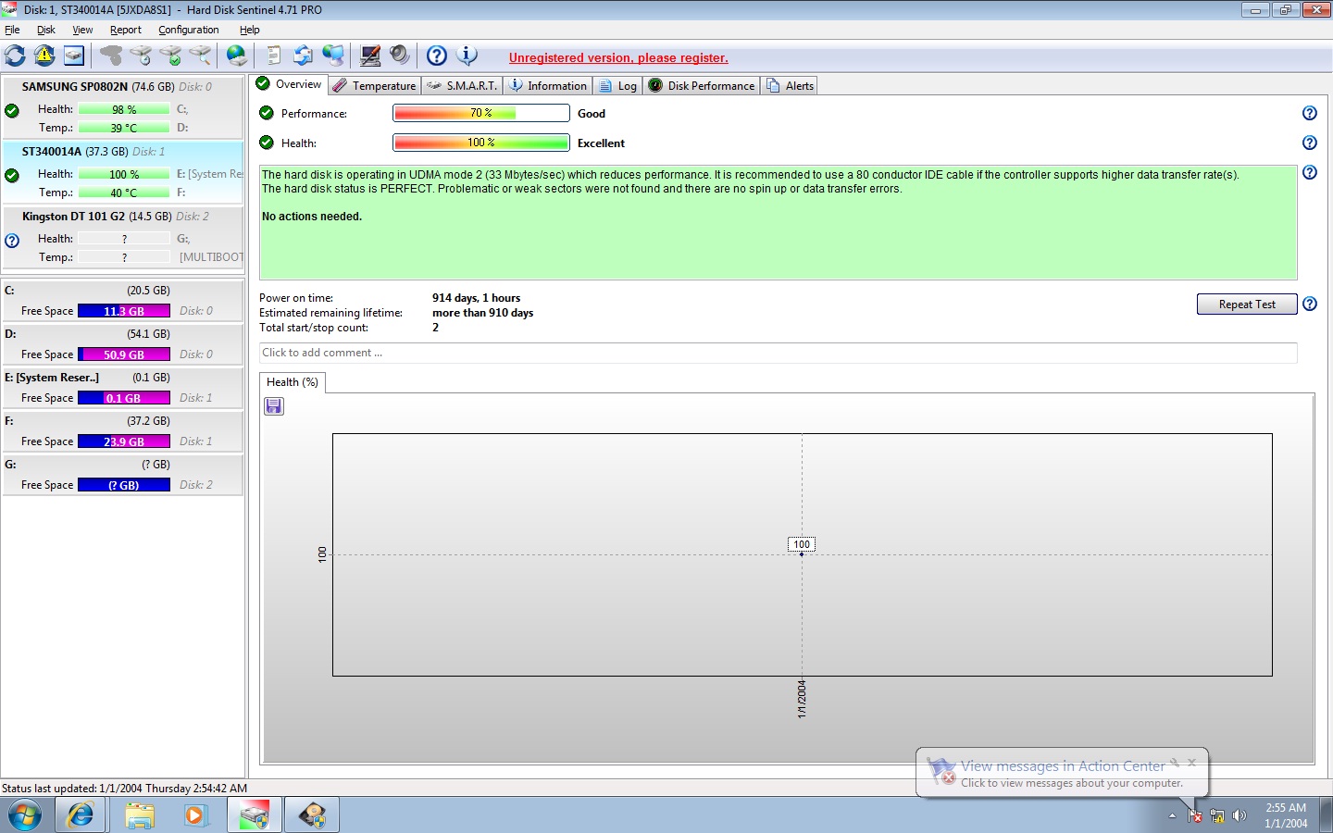Click the disk with magnifier toolbar icon
Viewport: 1333px width, 833px height.
[x=200, y=56]
